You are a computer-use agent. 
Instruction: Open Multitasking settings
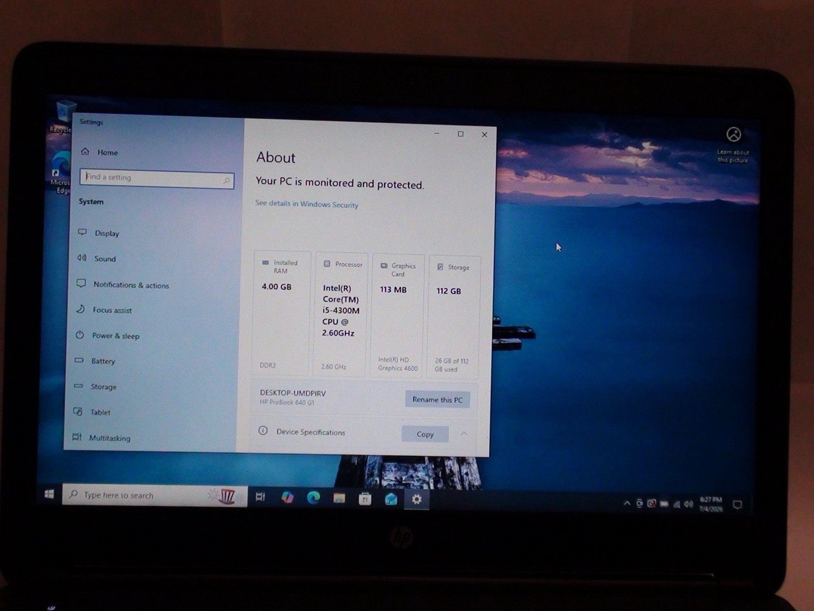click(102, 437)
